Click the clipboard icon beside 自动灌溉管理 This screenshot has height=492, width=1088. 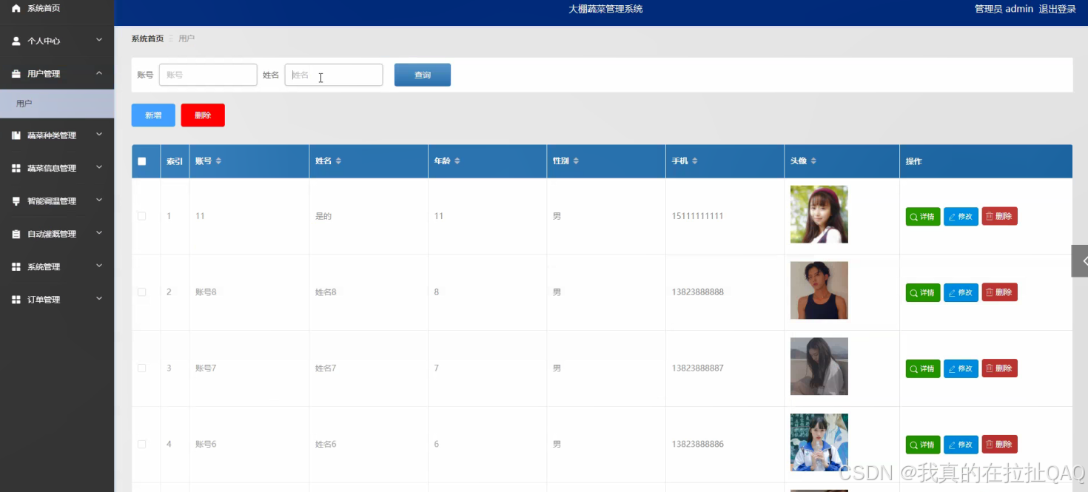click(16, 235)
